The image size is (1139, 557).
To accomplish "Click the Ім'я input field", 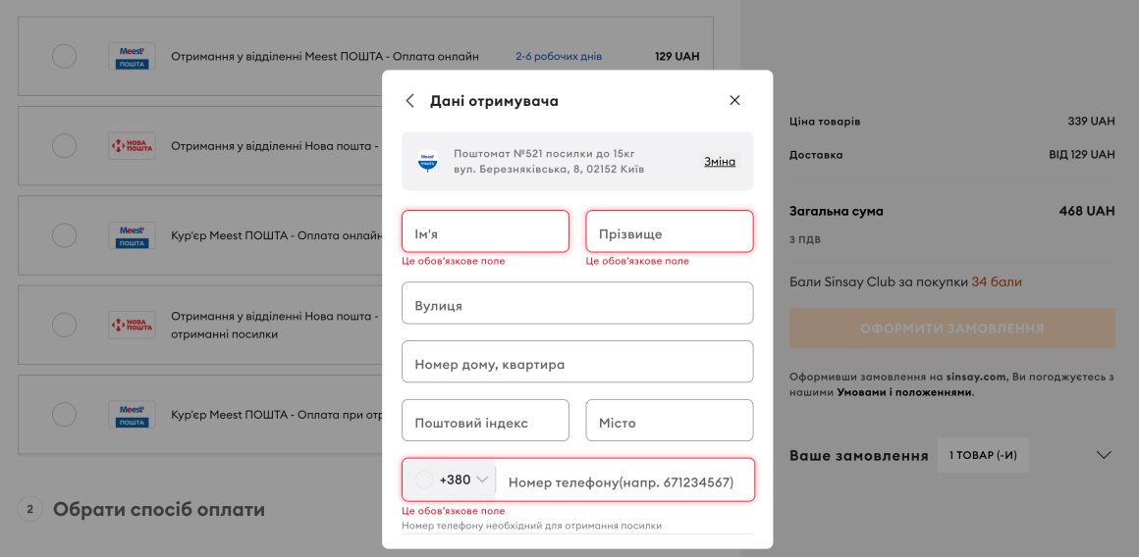I will [x=485, y=232].
